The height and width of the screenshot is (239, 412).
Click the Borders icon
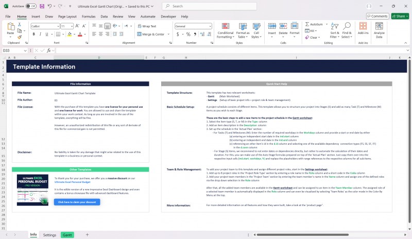(x=58, y=34)
